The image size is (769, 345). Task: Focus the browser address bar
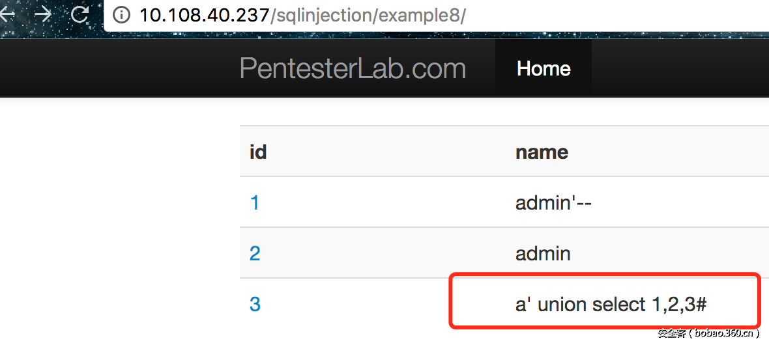(587, 16)
